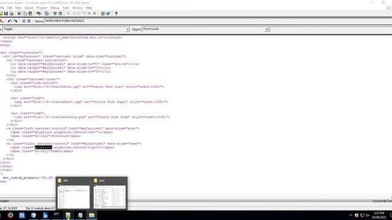Click the Paste clipboard icon
The height and width of the screenshot is (220, 392).
(x=30, y=13)
